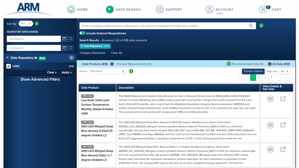The height and width of the screenshot is (168, 299).
Task: Open external link for GEO-LEO Daily L3
Action: 283,149
